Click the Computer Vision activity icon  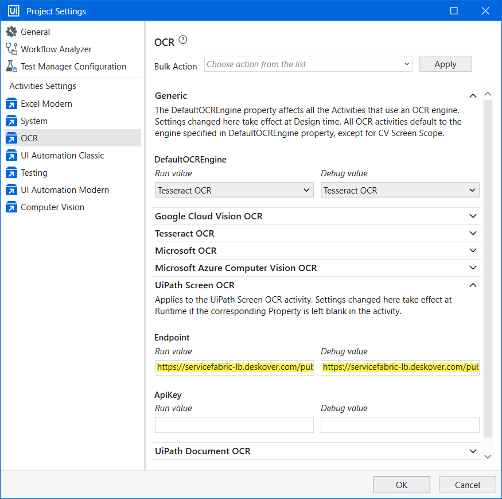point(11,207)
